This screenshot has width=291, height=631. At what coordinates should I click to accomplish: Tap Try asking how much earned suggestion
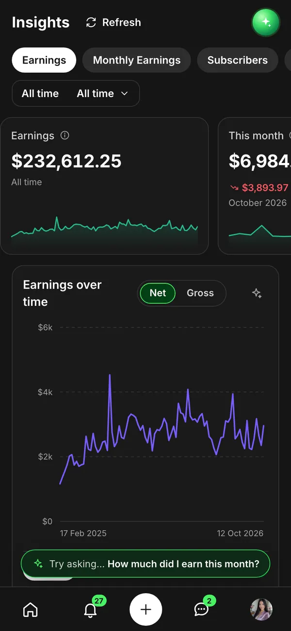[145, 564]
